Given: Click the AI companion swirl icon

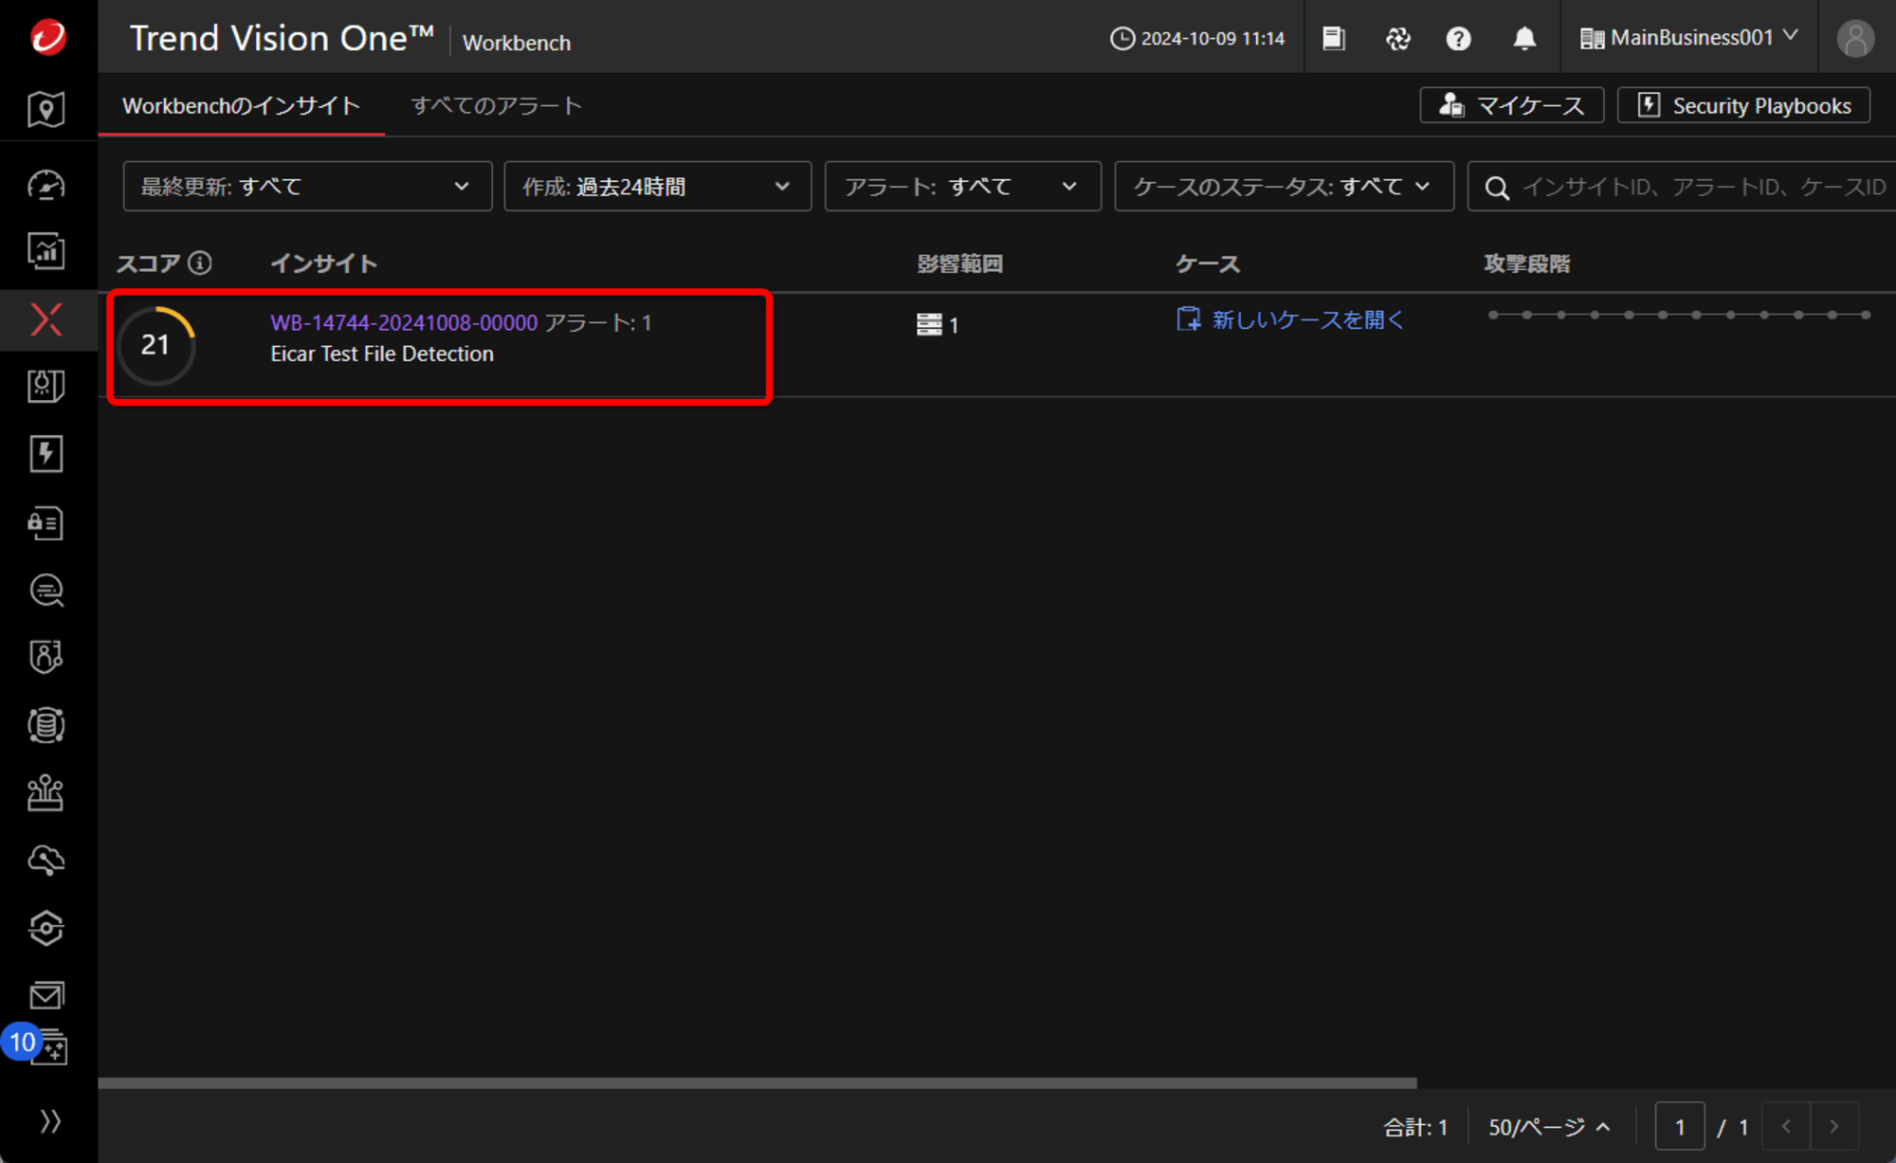Looking at the screenshot, I should [1397, 38].
